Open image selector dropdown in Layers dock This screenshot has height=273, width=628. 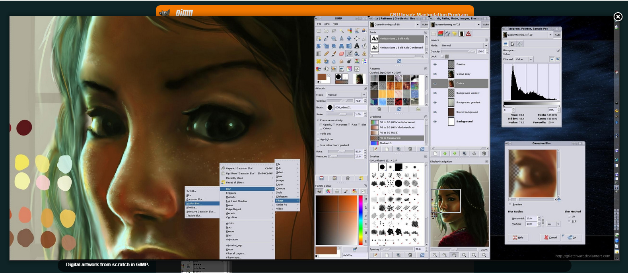(x=456, y=25)
